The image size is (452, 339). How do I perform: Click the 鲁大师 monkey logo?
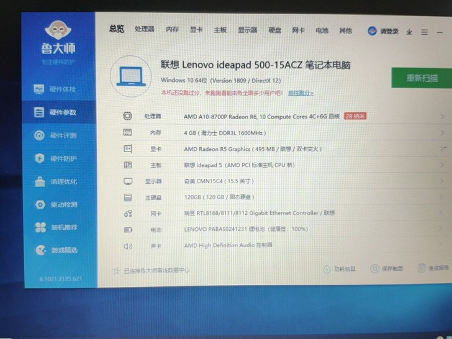(x=58, y=30)
